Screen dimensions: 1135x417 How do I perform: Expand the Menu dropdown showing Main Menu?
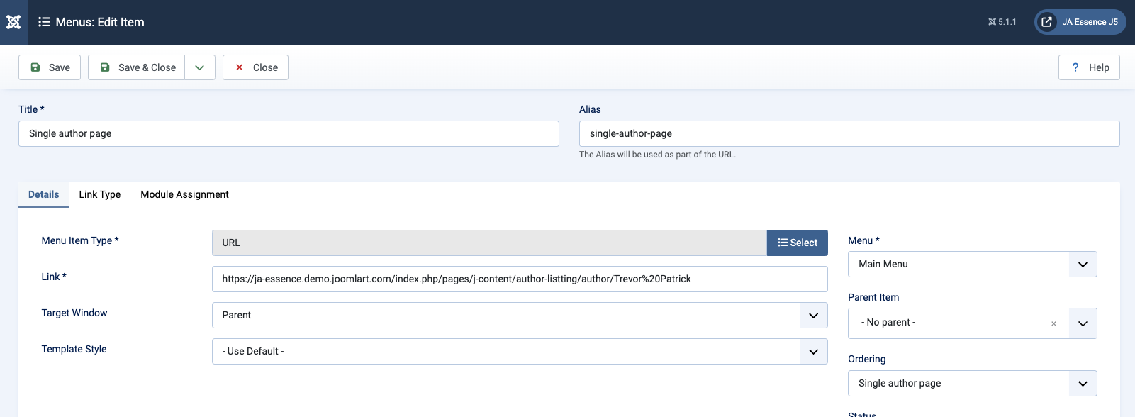pyautogui.click(x=972, y=264)
